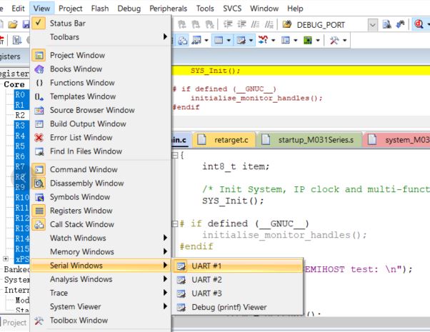
Task: Click the highlighted SYS_Init(); disassembly line
Action: (301, 71)
